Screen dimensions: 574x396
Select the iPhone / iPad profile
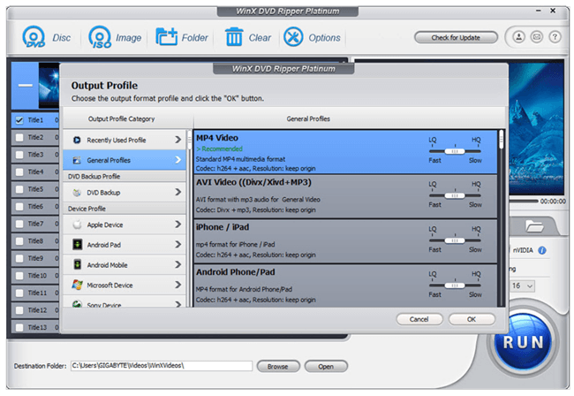pyautogui.click(x=345, y=241)
